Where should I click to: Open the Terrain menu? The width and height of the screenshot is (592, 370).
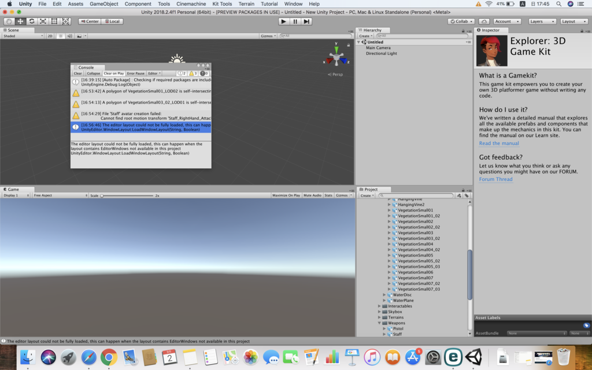pyautogui.click(x=246, y=4)
